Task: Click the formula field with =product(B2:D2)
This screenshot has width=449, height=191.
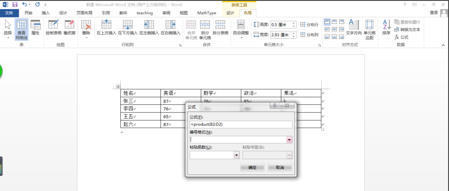Action: click(241, 124)
